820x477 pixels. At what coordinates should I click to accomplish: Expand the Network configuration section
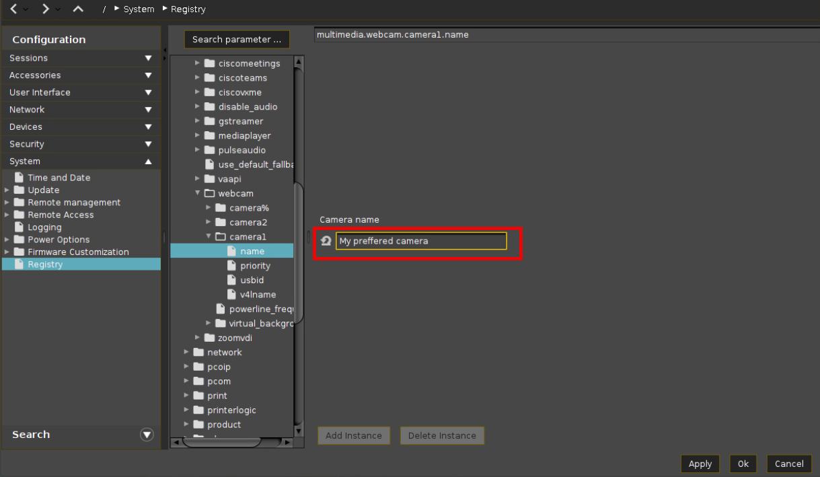(x=148, y=110)
